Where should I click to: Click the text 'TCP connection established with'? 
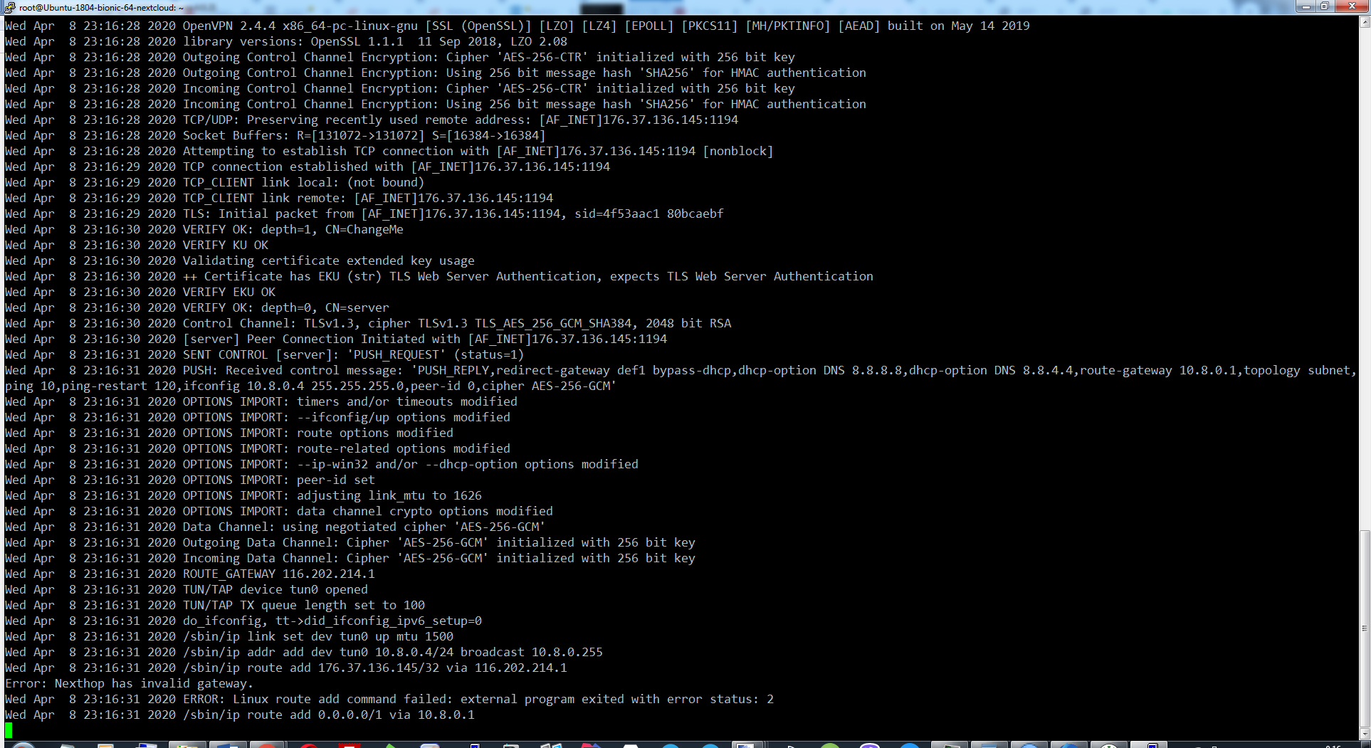(293, 167)
